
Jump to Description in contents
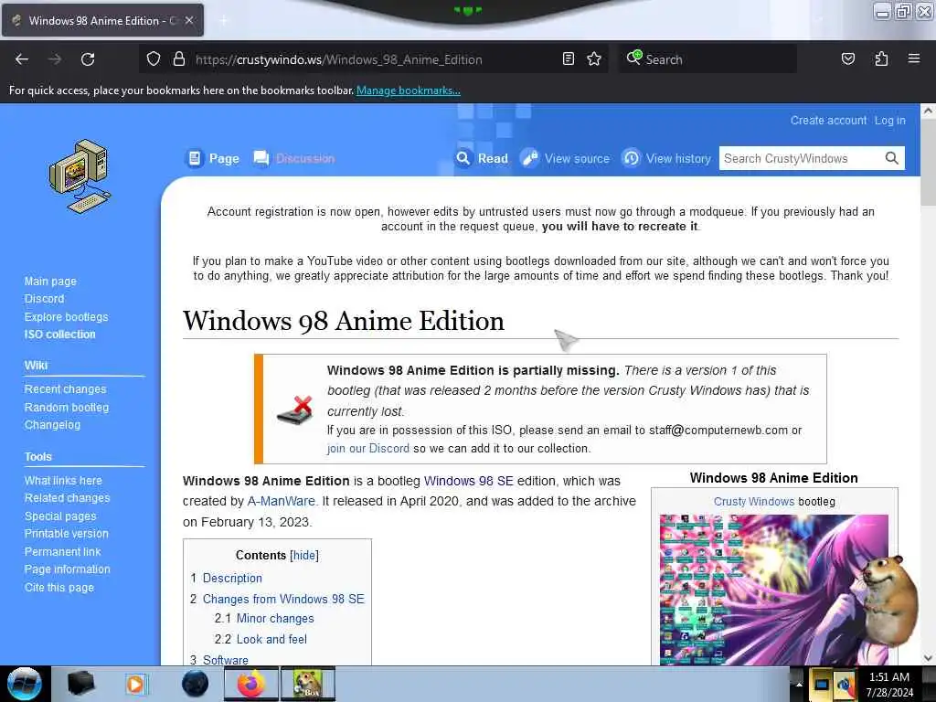click(232, 578)
